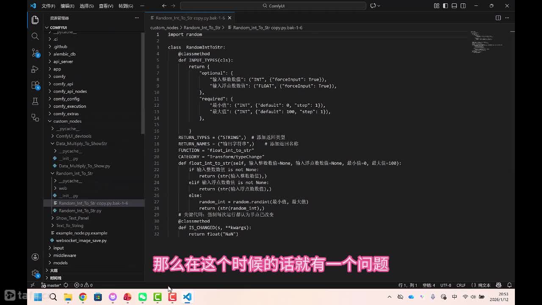The image size is (542, 305).
Task: Click the code minimap overview
Action: (487, 42)
